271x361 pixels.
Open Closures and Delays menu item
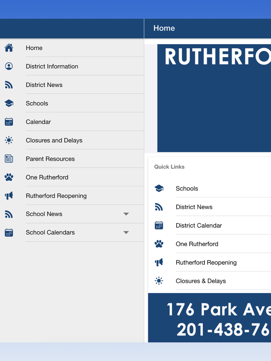point(72,140)
